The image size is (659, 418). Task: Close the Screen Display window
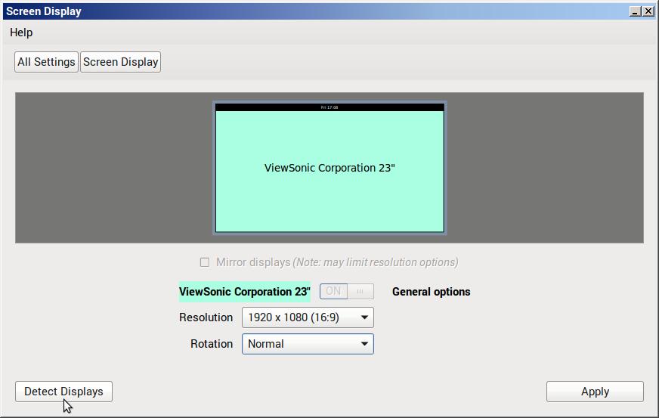(x=648, y=11)
